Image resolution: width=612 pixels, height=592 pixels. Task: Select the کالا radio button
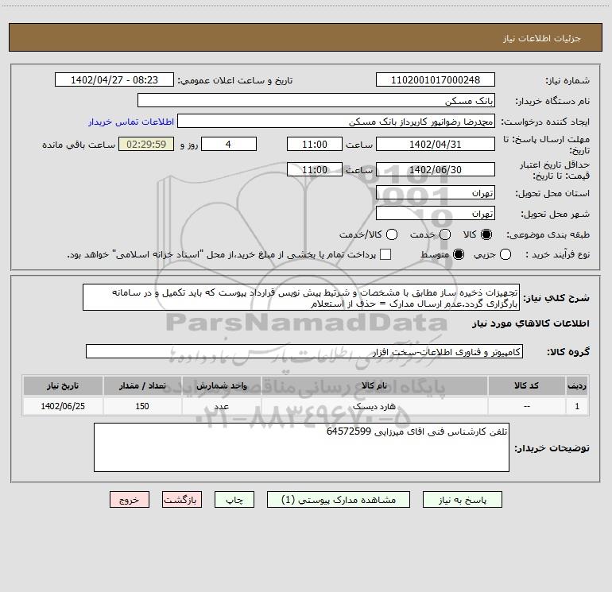coord(486,234)
